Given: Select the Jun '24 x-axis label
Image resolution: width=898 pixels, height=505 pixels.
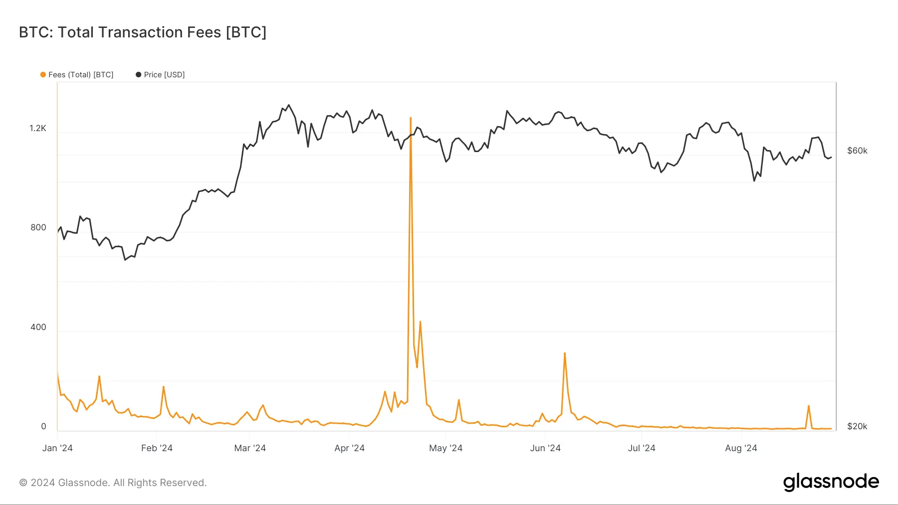Looking at the screenshot, I should pos(545,448).
